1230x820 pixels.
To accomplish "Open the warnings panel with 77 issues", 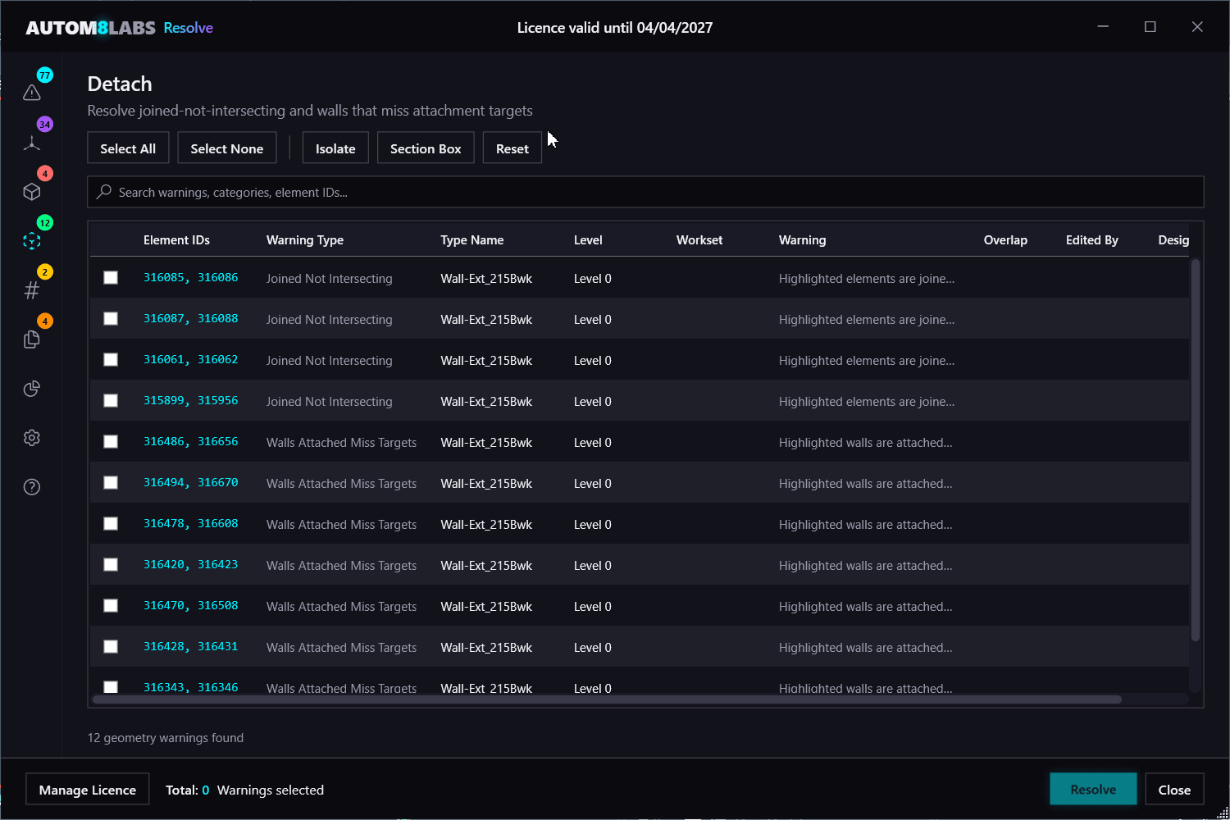I will click(x=31, y=93).
